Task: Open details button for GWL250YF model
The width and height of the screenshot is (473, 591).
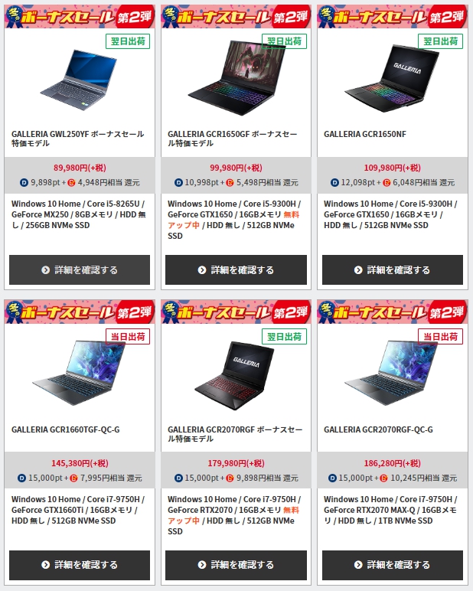Action: 80,270
